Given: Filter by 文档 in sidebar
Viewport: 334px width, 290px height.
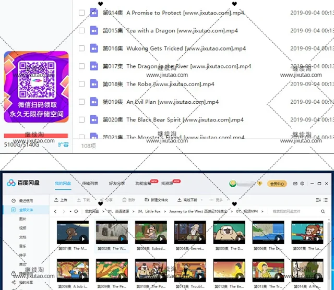Looking at the screenshot, I should tap(22, 237).
